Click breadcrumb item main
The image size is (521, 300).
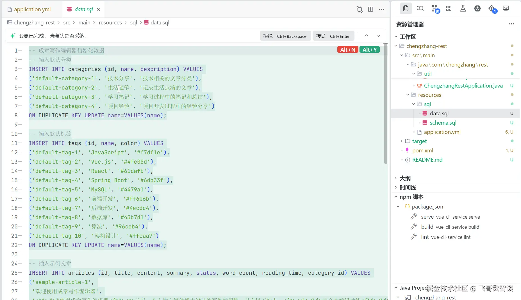click(x=85, y=22)
